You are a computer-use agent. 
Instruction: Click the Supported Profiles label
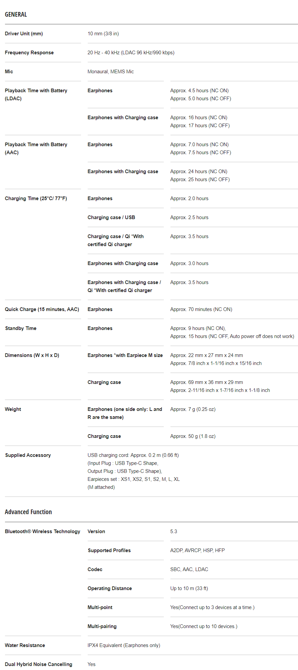109,550
